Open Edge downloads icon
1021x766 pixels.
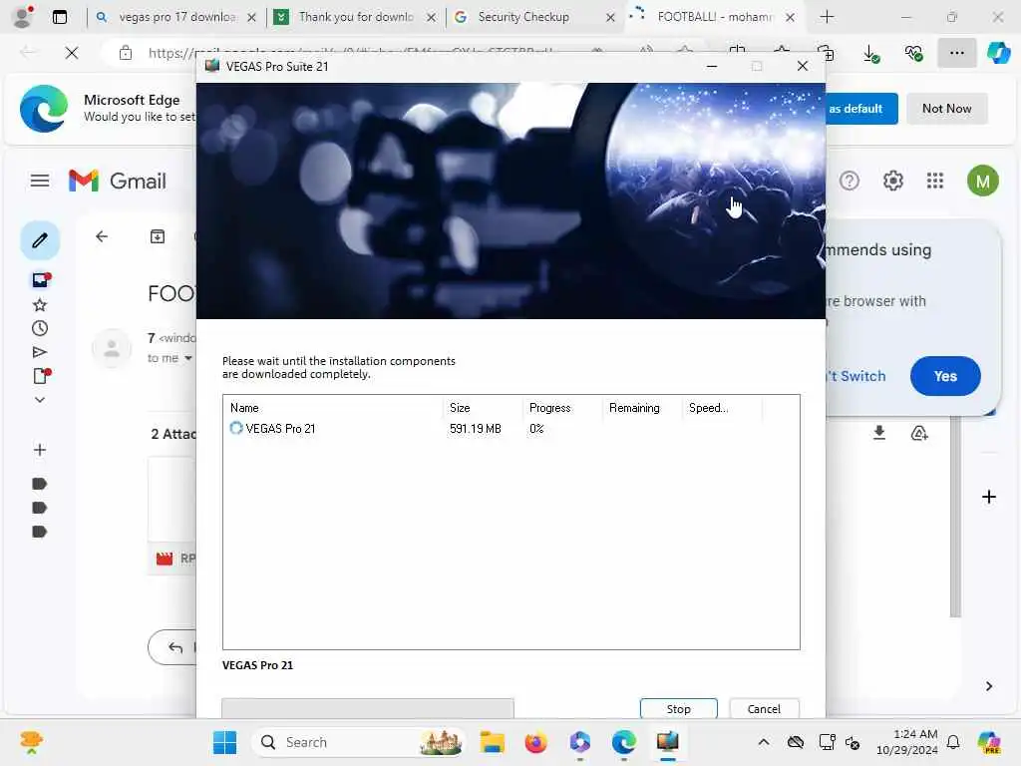870,53
